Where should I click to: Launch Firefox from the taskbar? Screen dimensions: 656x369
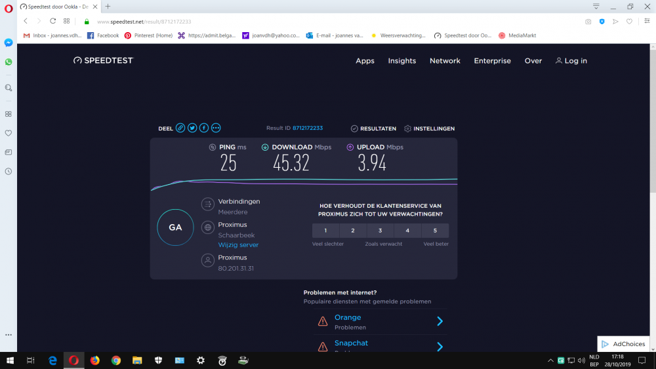click(95, 360)
